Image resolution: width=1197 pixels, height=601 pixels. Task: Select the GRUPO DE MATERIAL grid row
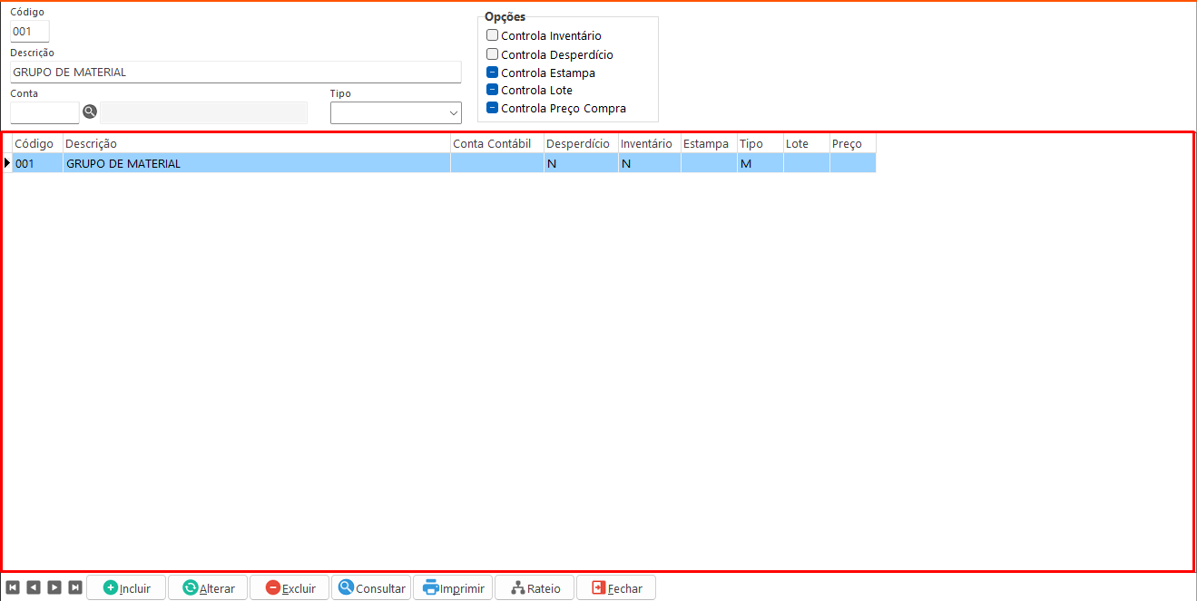click(256, 163)
